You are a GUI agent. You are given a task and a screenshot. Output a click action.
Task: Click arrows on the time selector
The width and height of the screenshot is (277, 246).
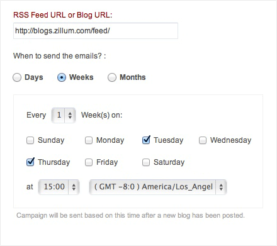74,187
